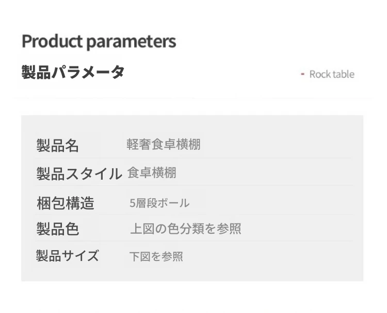Click the small red dash before 'Rock table'
The image size is (387, 313).
302,74
